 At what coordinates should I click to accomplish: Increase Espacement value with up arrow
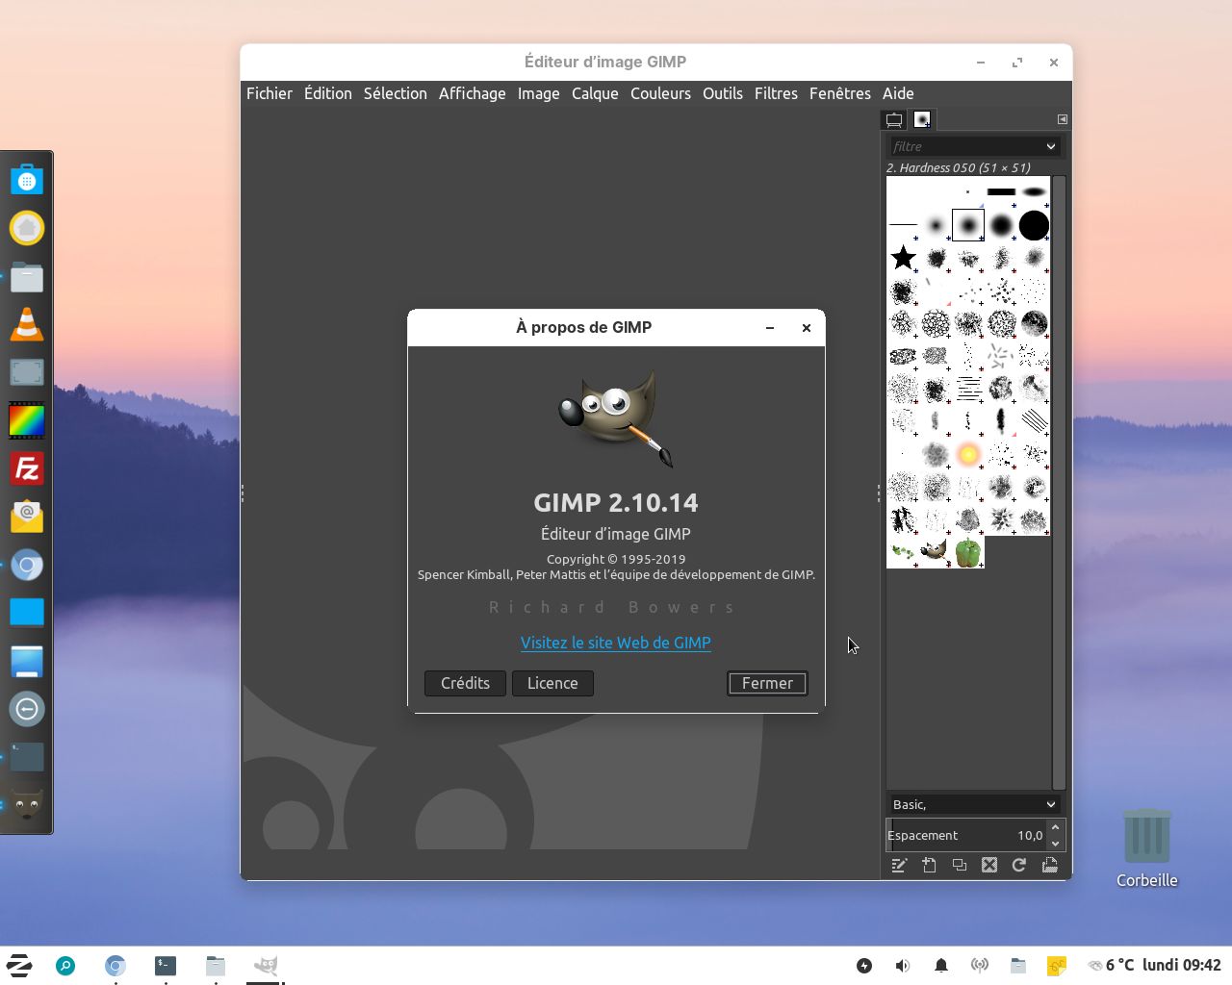pos(1056,827)
